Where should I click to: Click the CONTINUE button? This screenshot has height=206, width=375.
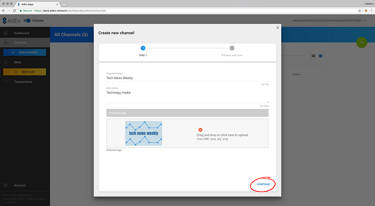pos(263,184)
